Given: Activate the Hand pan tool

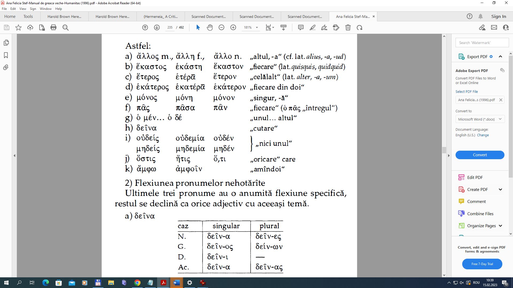Looking at the screenshot, I should (210, 27).
